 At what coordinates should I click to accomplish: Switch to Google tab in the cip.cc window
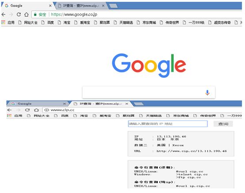pos(38,104)
